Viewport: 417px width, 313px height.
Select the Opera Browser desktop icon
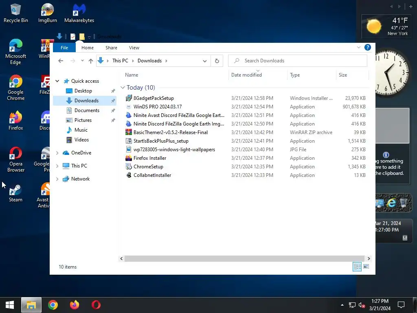(16, 159)
